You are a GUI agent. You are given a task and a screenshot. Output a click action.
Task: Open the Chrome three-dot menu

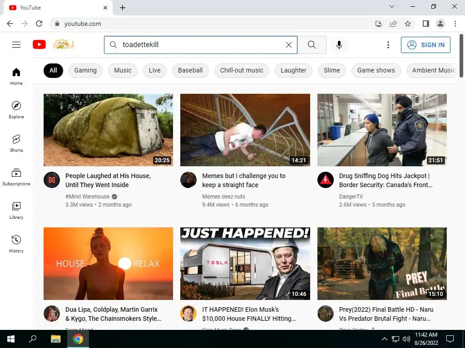point(455,24)
